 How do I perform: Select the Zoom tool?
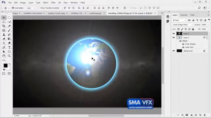pos(9,56)
